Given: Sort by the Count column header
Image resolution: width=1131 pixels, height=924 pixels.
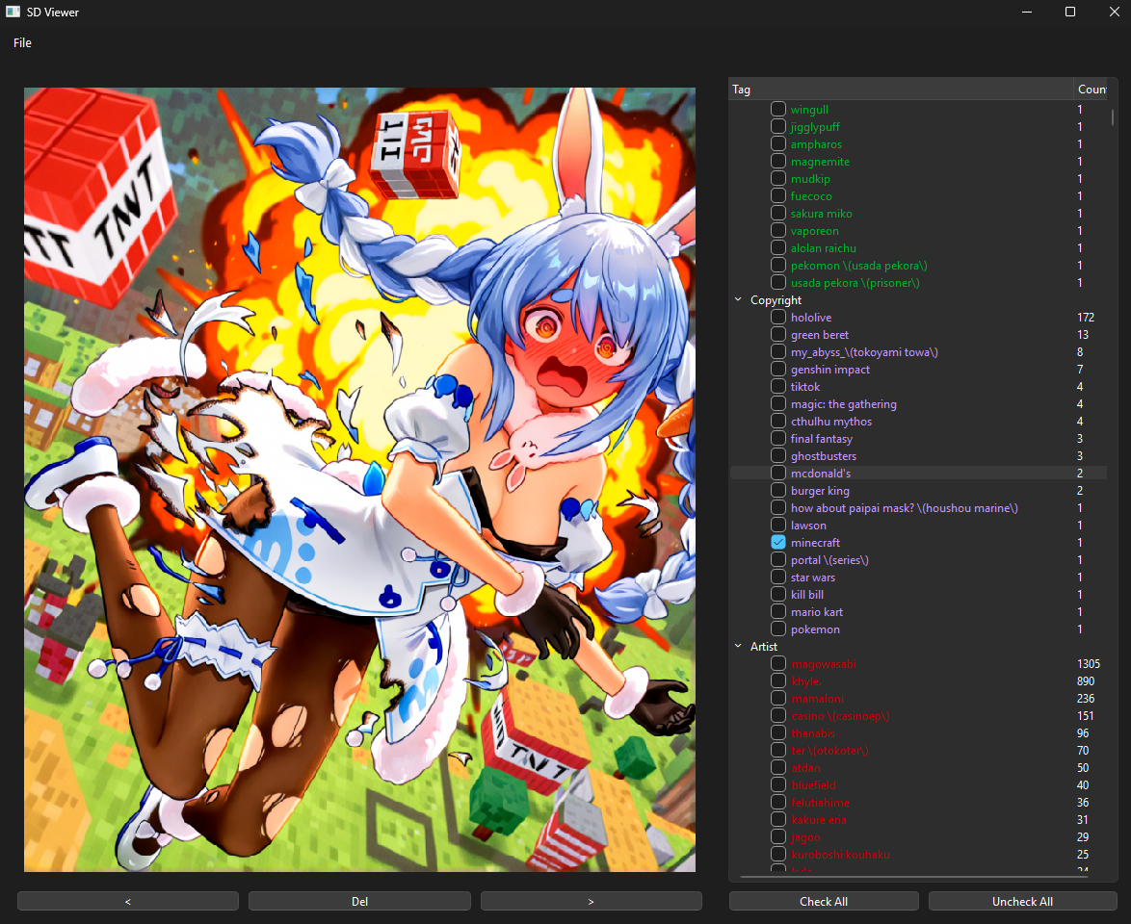Looking at the screenshot, I should [1092, 90].
